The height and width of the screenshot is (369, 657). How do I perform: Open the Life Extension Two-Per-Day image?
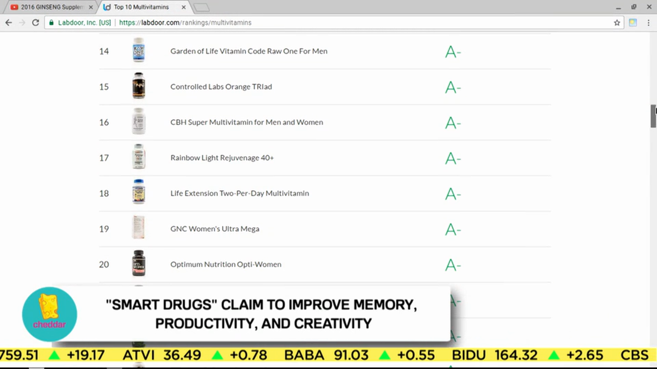(139, 192)
